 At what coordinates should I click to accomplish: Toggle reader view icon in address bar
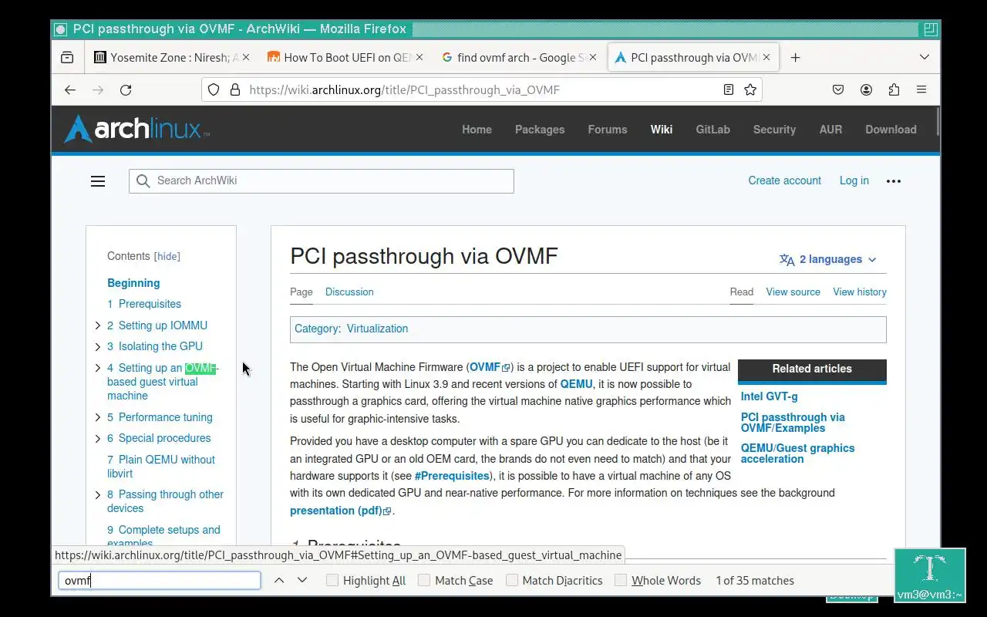(x=728, y=89)
